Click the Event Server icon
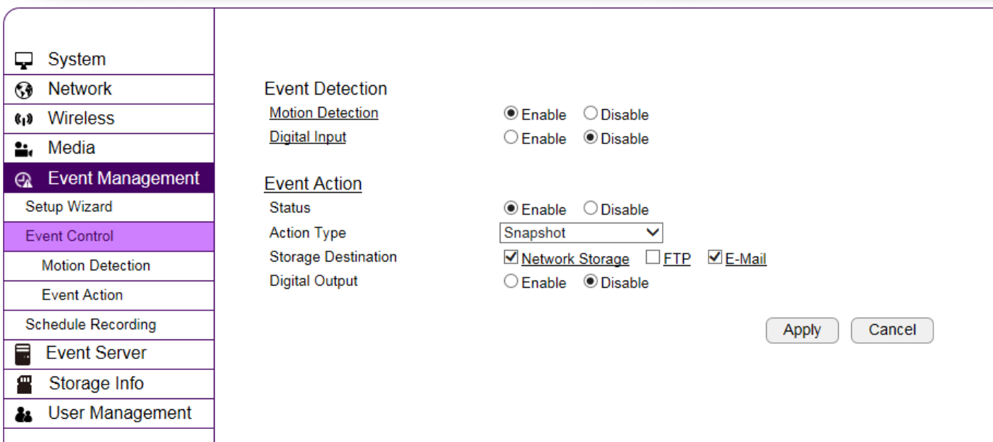Viewport: 993px width, 442px height. 23,354
